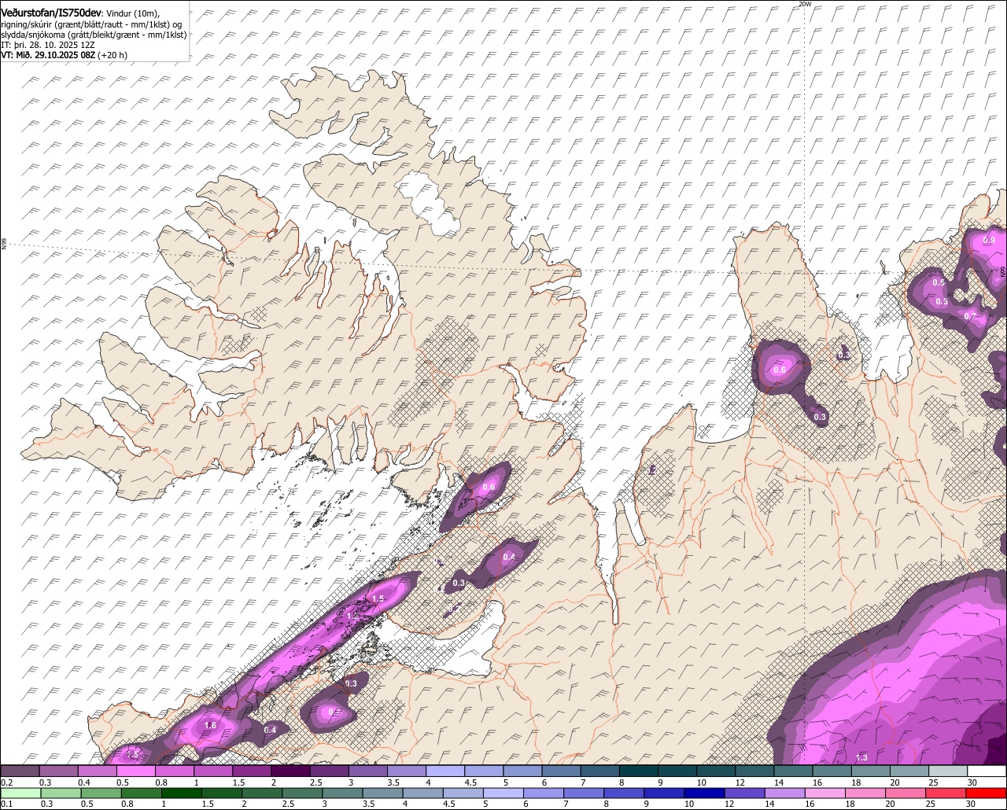
Task: Click the '1.6' precipitation value on the map
Action: coord(210,726)
